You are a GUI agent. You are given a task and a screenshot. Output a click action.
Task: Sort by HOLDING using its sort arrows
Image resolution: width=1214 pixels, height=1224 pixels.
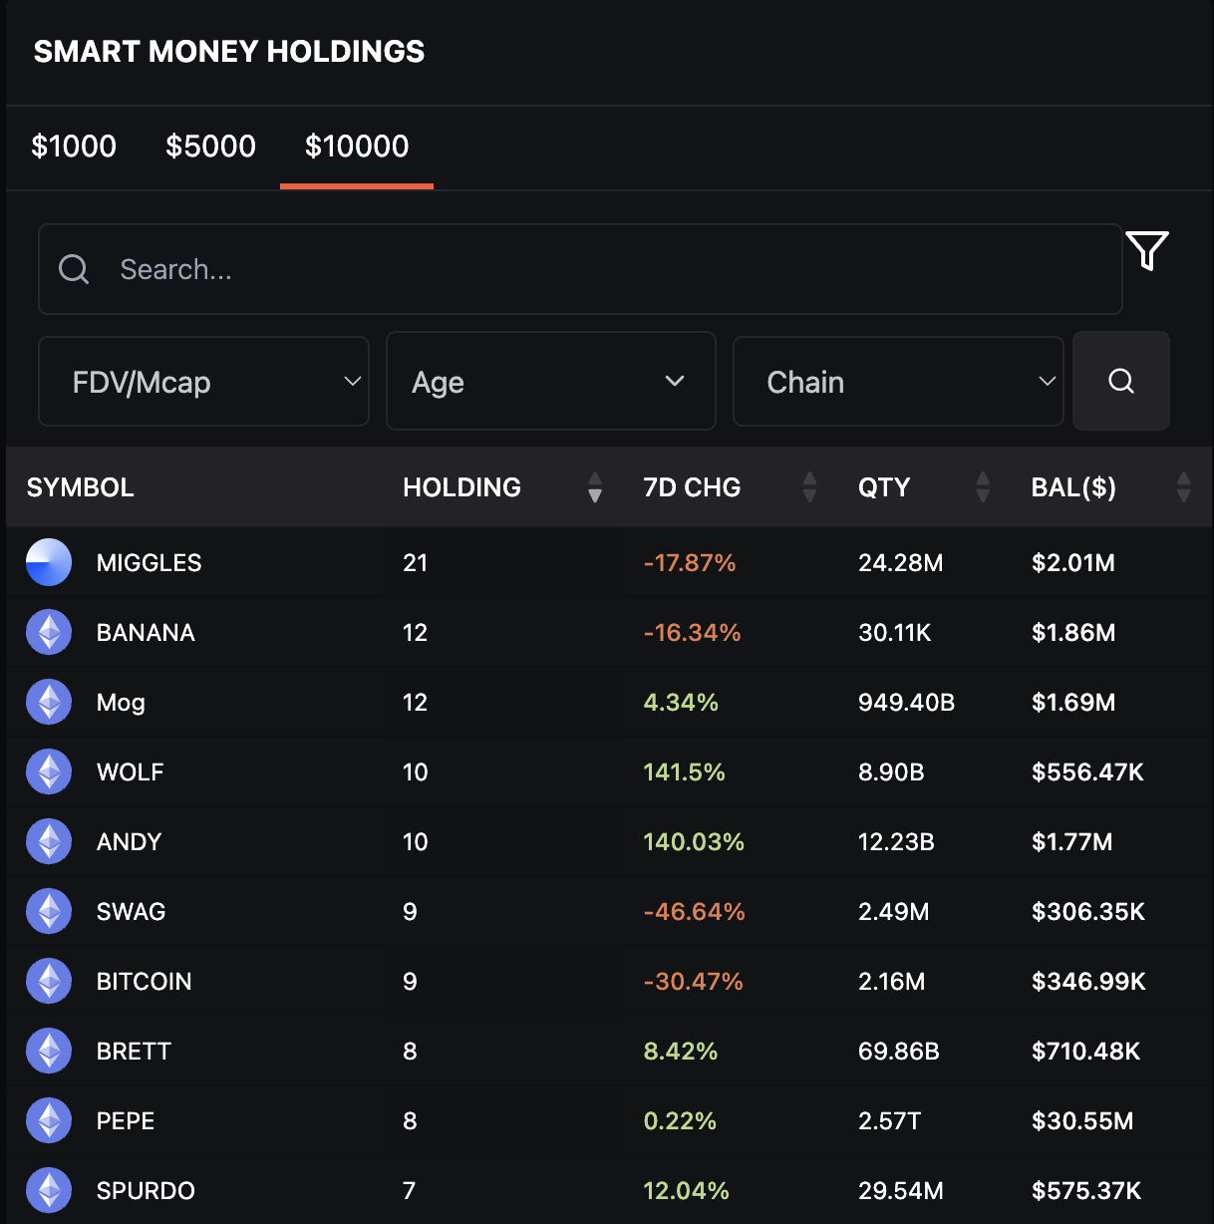(595, 487)
